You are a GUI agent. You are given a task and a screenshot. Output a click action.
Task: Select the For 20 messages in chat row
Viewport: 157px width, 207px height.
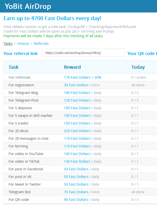80,139
